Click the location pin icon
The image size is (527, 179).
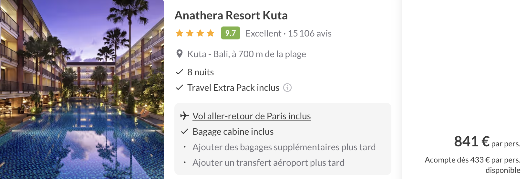pos(180,54)
